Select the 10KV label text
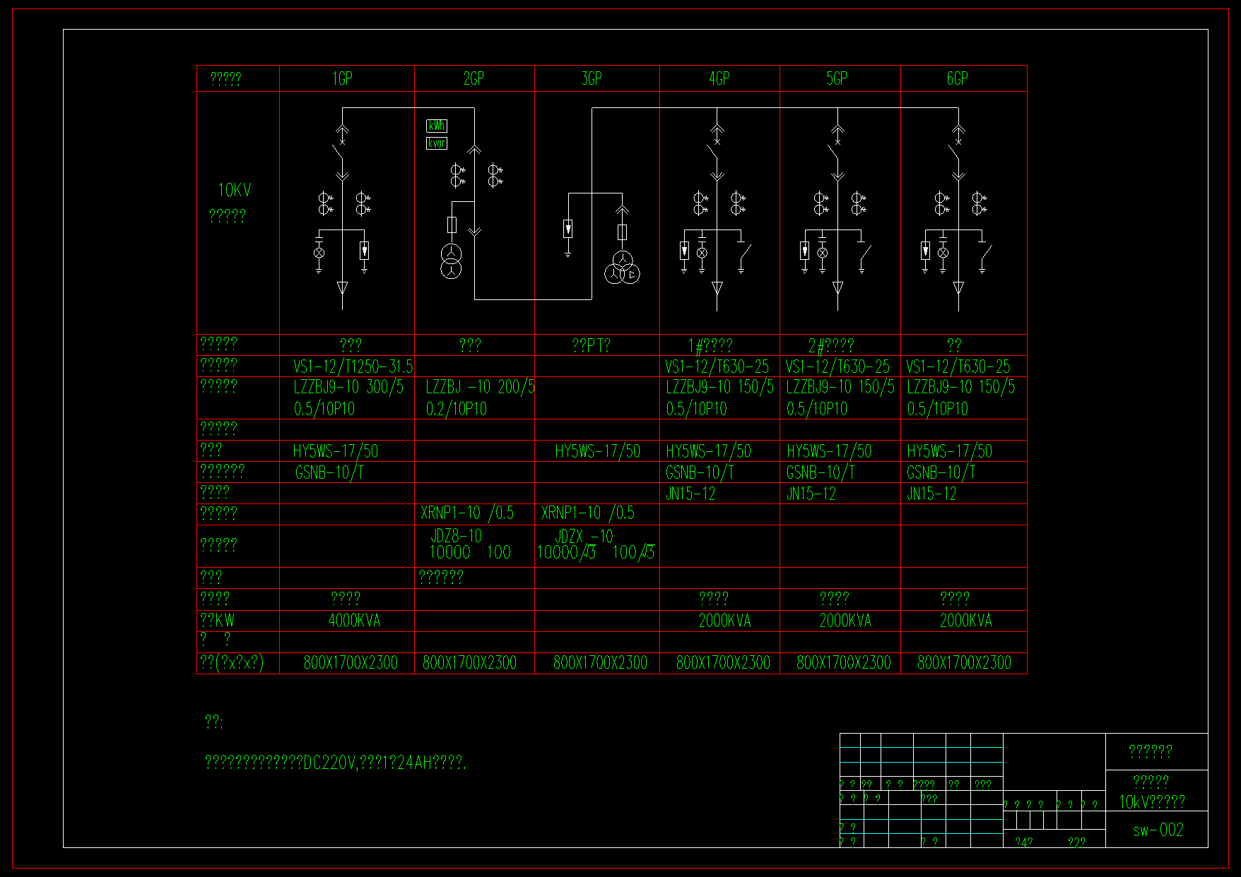 coord(235,190)
